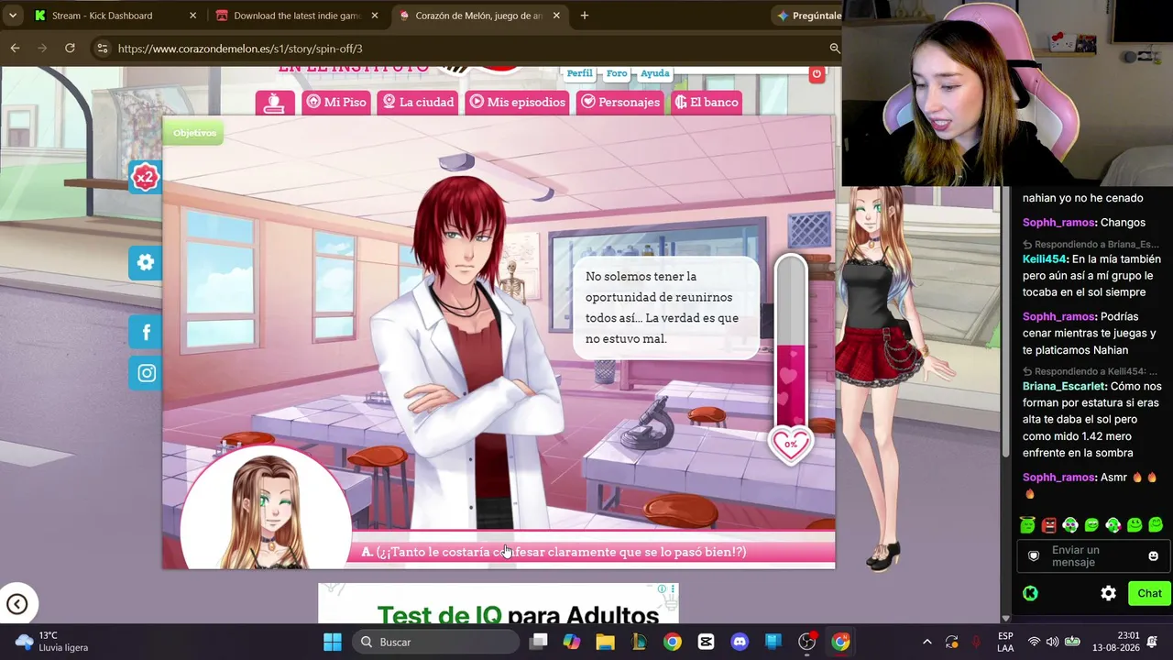Activate the x2 speed badge
The height and width of the screenshot is (660, 1173).
(x=145, y=177)
